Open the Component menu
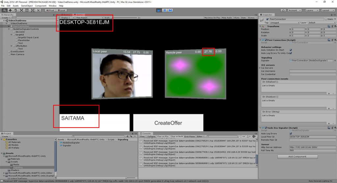 tap(40, 6)
